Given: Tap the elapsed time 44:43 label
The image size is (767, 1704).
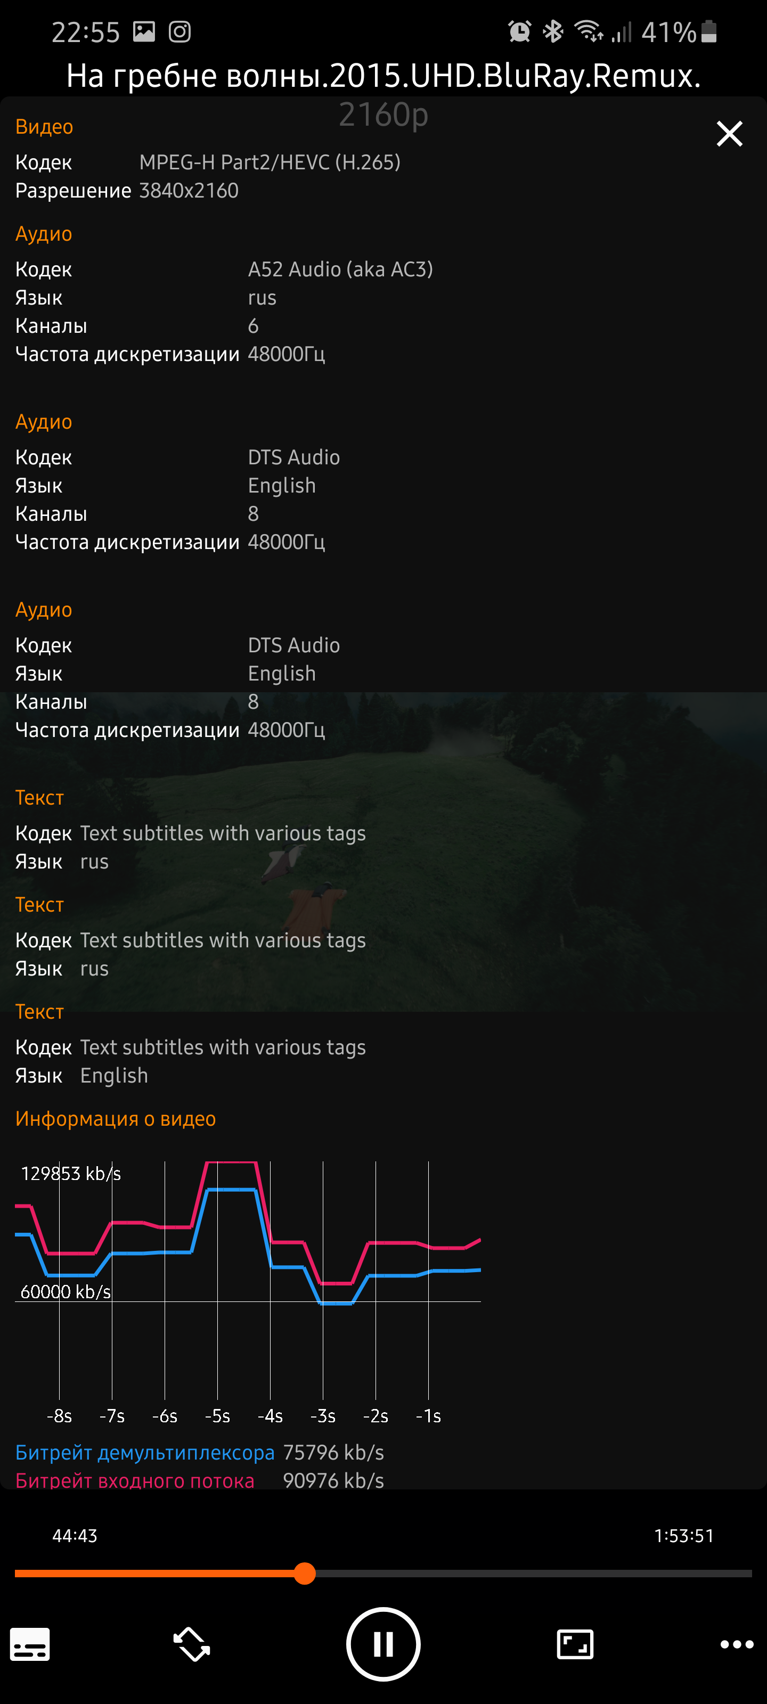Looking at the screenshot, I should [x=75, y=1535].
